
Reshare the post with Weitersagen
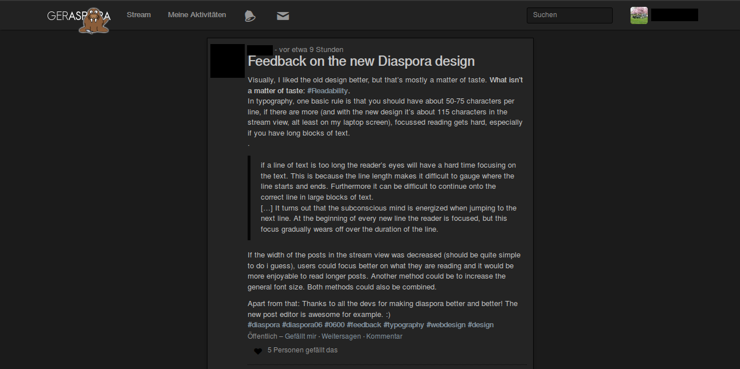tap(341, 336)
